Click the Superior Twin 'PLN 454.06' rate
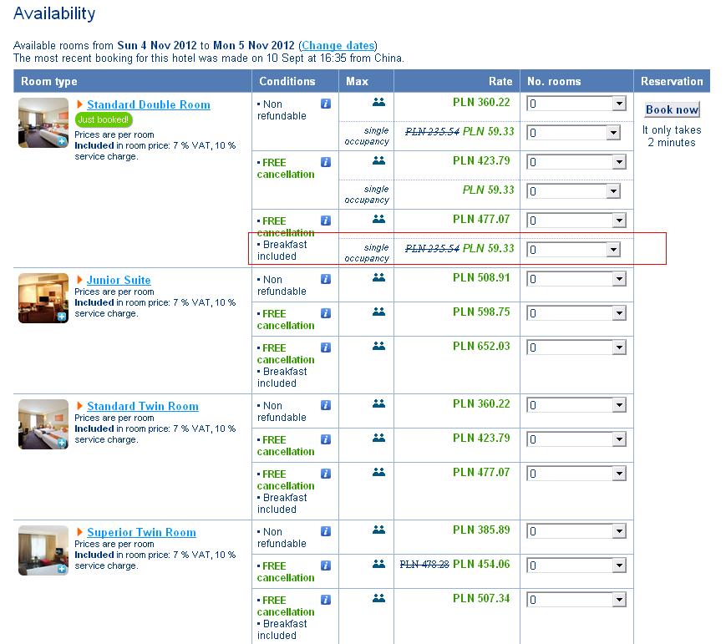726x644 pixels. (481, 564)
